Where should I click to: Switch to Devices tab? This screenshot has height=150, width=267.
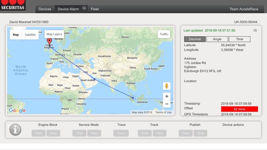coord(45,9)
